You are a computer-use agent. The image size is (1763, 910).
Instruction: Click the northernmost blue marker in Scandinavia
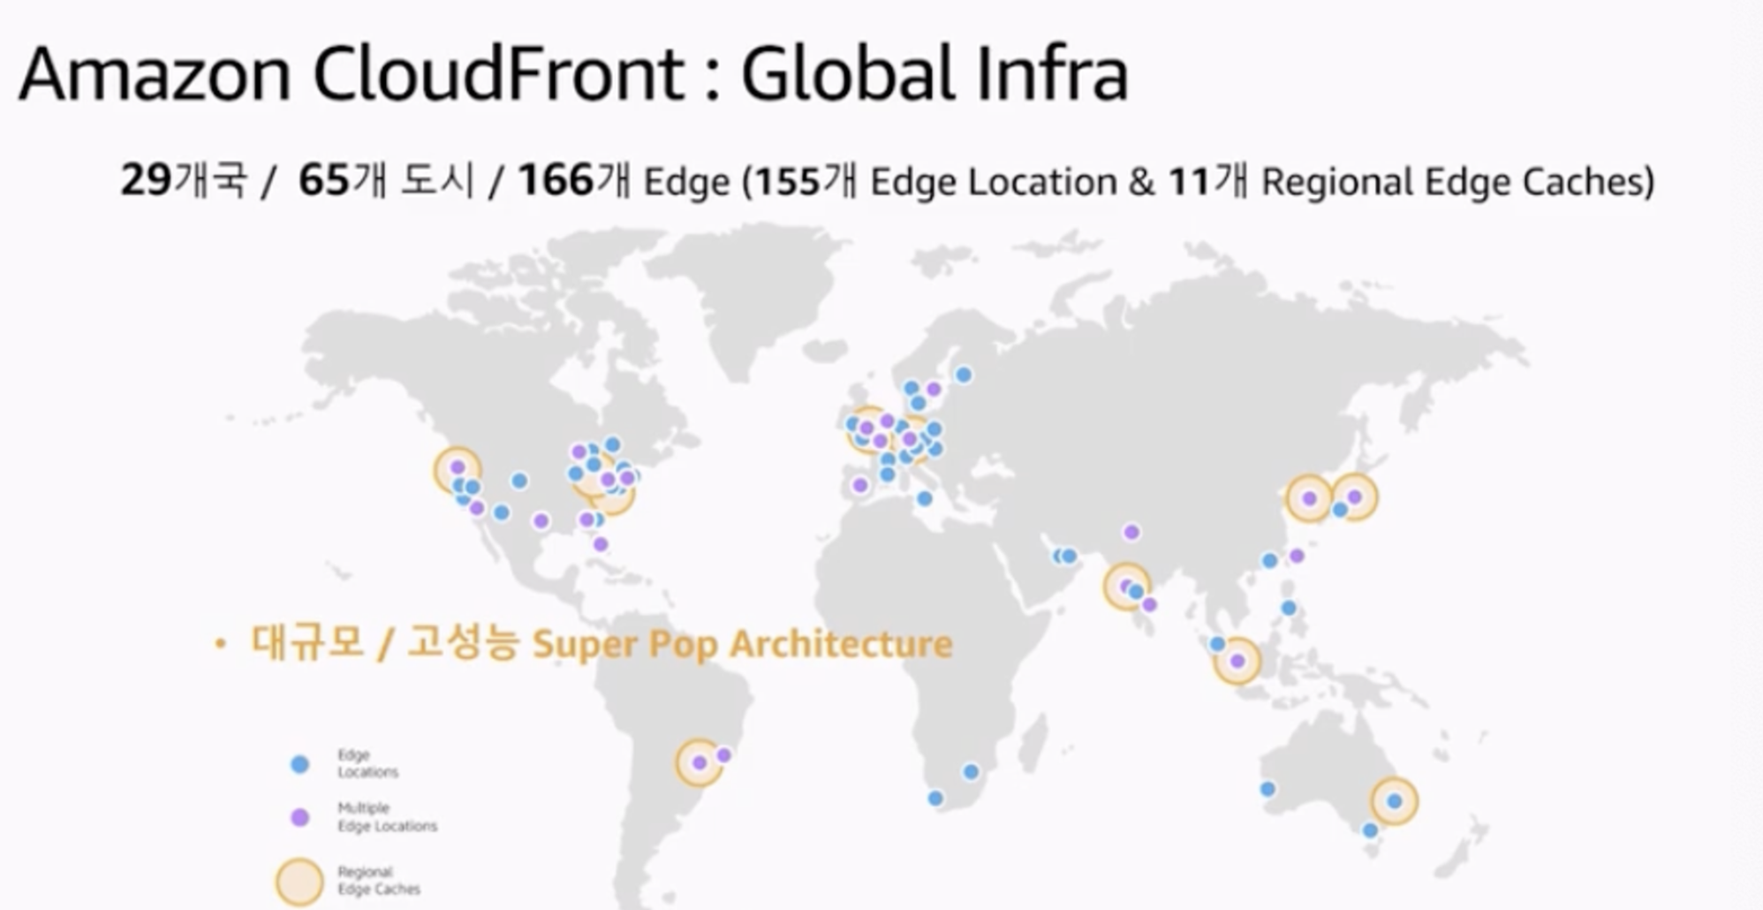(964, 375)
